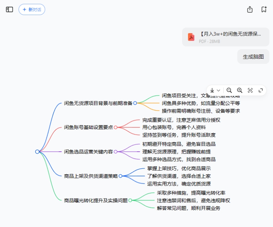Collapse the 商品曝光转化提升及实操问题 branch node
Image resolution: width=273 pixels, height=227 pixels.
coord(130,200)
